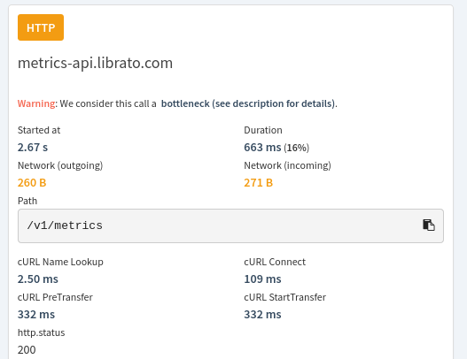Screen dimensions: 467x359
Task: Select the /v1/metrics path field
Action: (x=230, y=225)
